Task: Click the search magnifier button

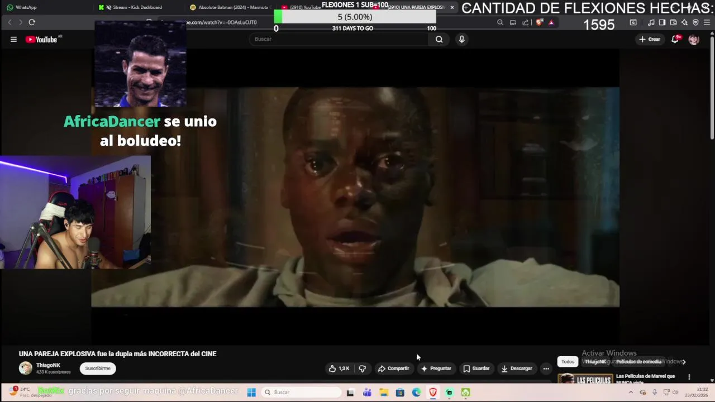Action: tap(439, 39)
